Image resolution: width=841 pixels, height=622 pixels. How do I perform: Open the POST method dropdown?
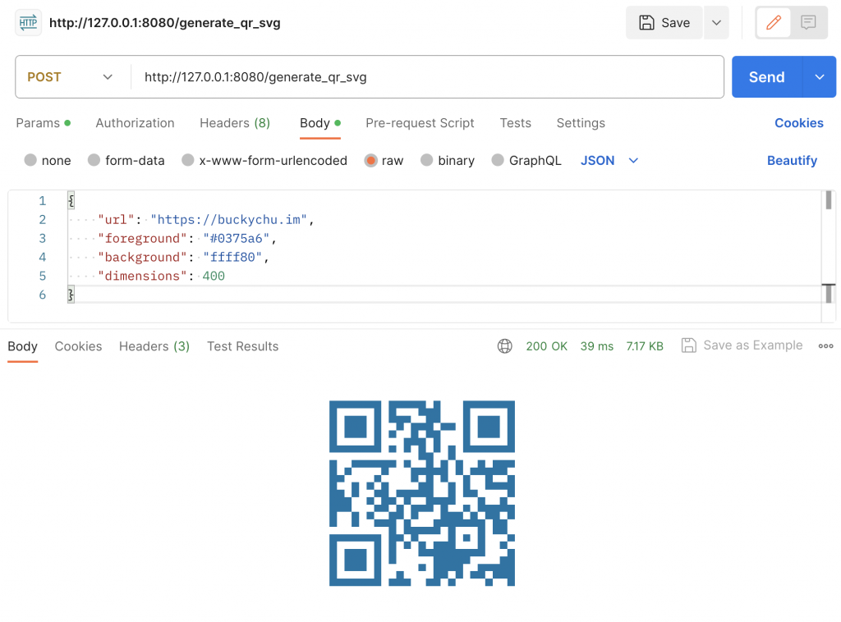point(71,76)
